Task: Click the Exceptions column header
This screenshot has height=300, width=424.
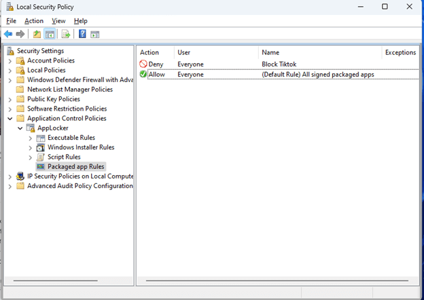Action: 400,52
